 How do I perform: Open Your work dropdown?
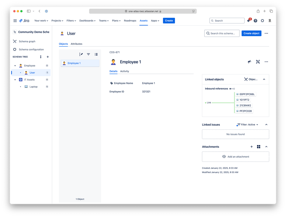[41, 21]
